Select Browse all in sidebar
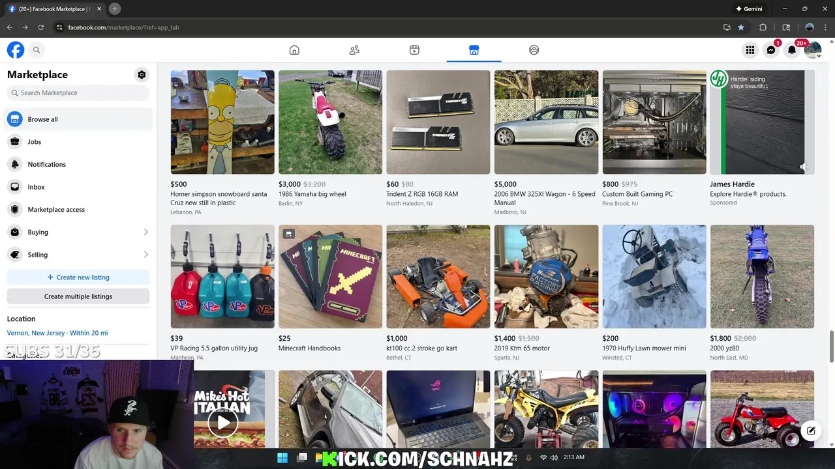Screen dimensions: 835x469 [78, 119]
